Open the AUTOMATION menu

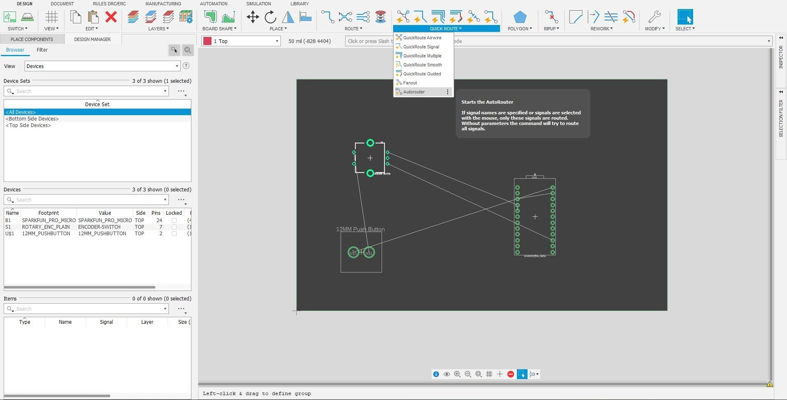(x=214, y=4)
